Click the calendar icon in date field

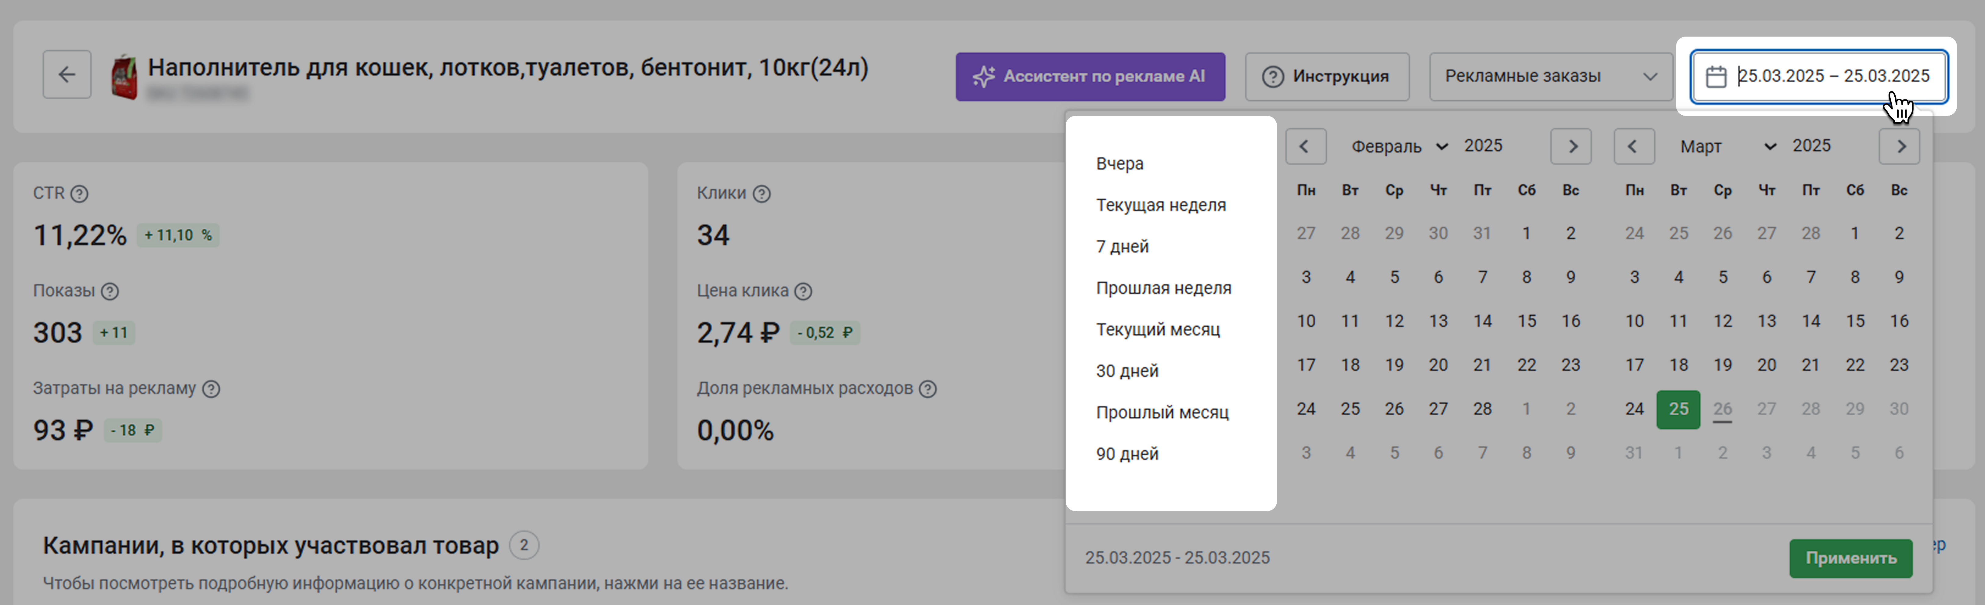pos(1716,76)
